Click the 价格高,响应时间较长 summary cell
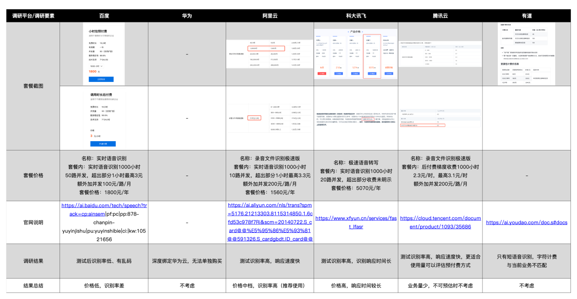577x299 pixels. point(356,285)
